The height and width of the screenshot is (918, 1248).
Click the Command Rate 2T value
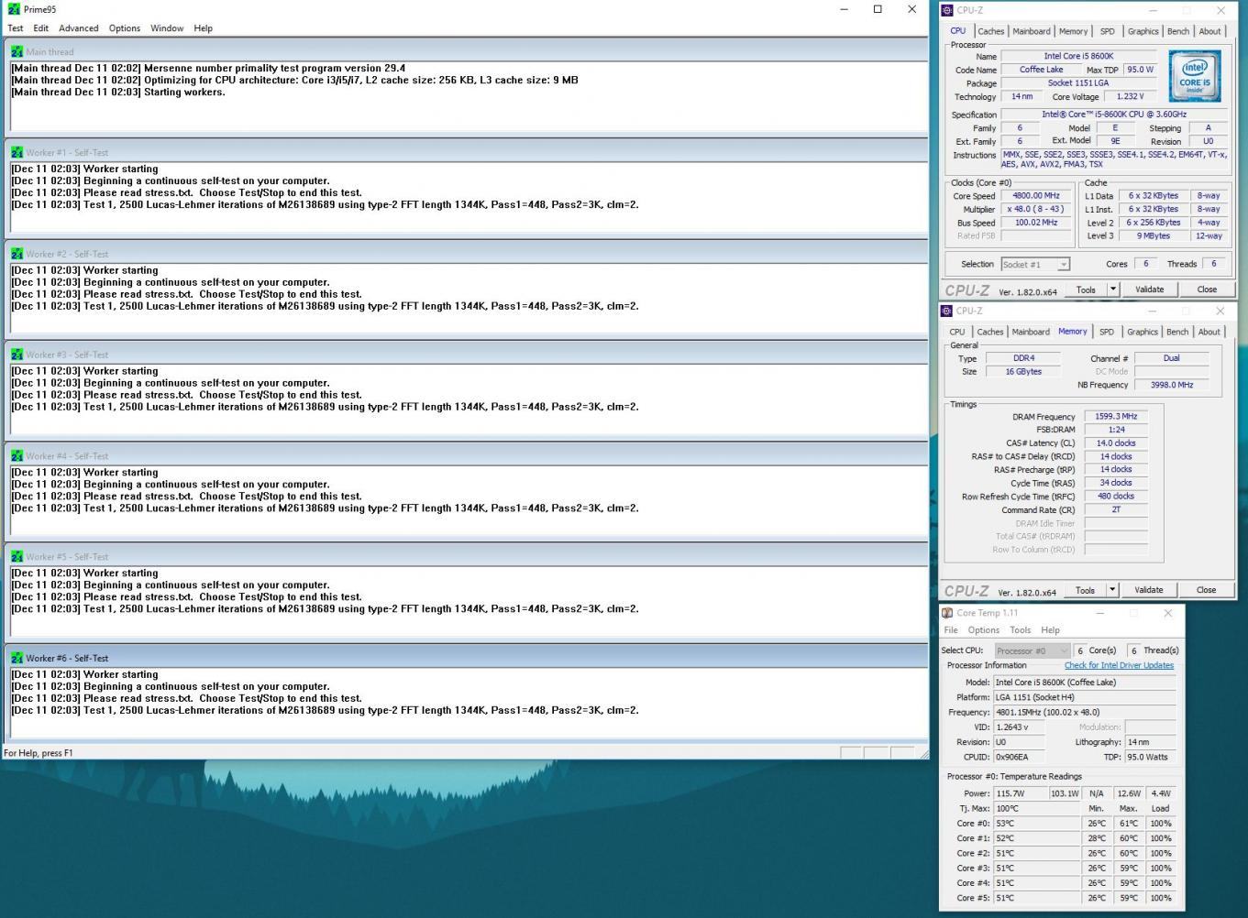tap(1116, 509)
